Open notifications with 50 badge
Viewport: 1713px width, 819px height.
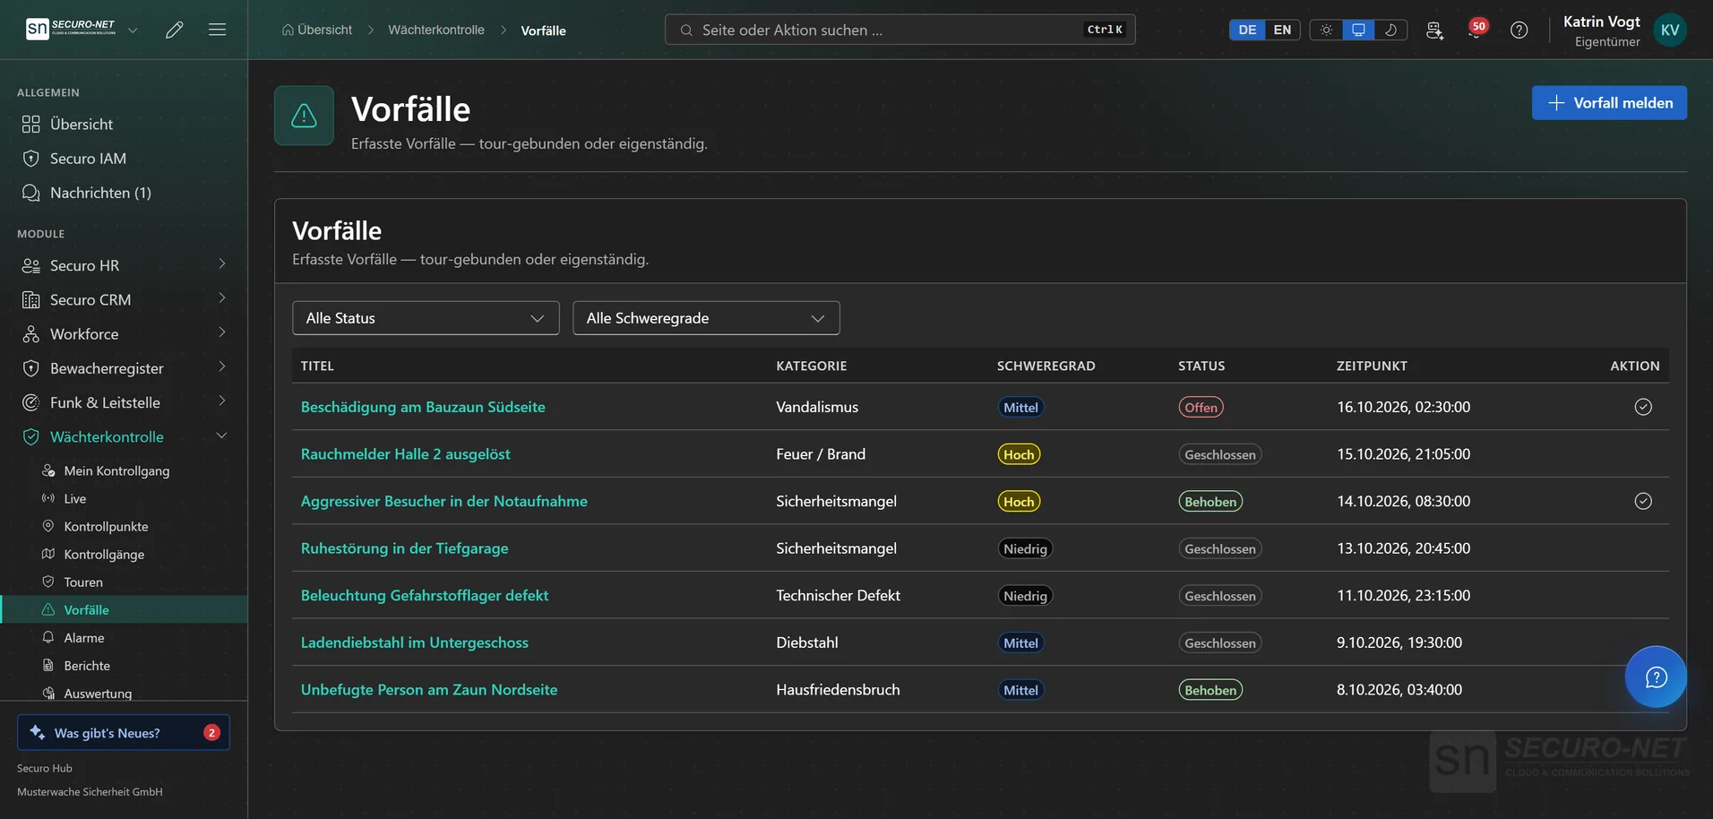tap(1476, 30)
